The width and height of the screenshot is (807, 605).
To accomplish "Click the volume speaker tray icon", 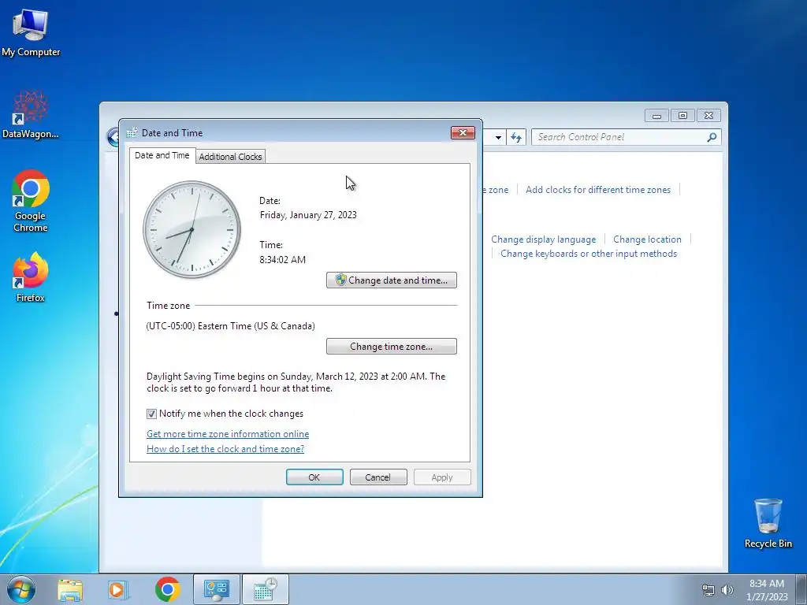I will [727, 590].
